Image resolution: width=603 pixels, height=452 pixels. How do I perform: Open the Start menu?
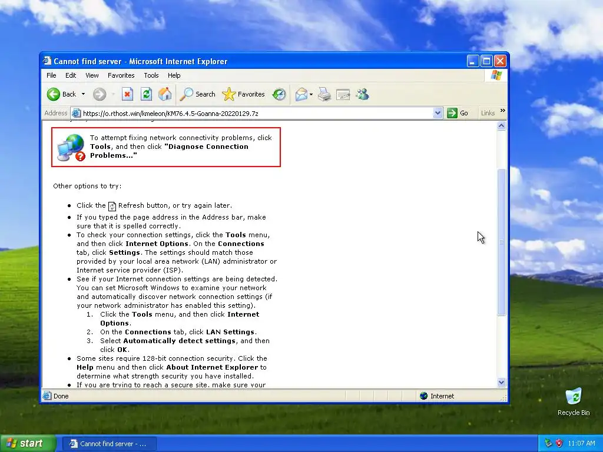[28, 444]
